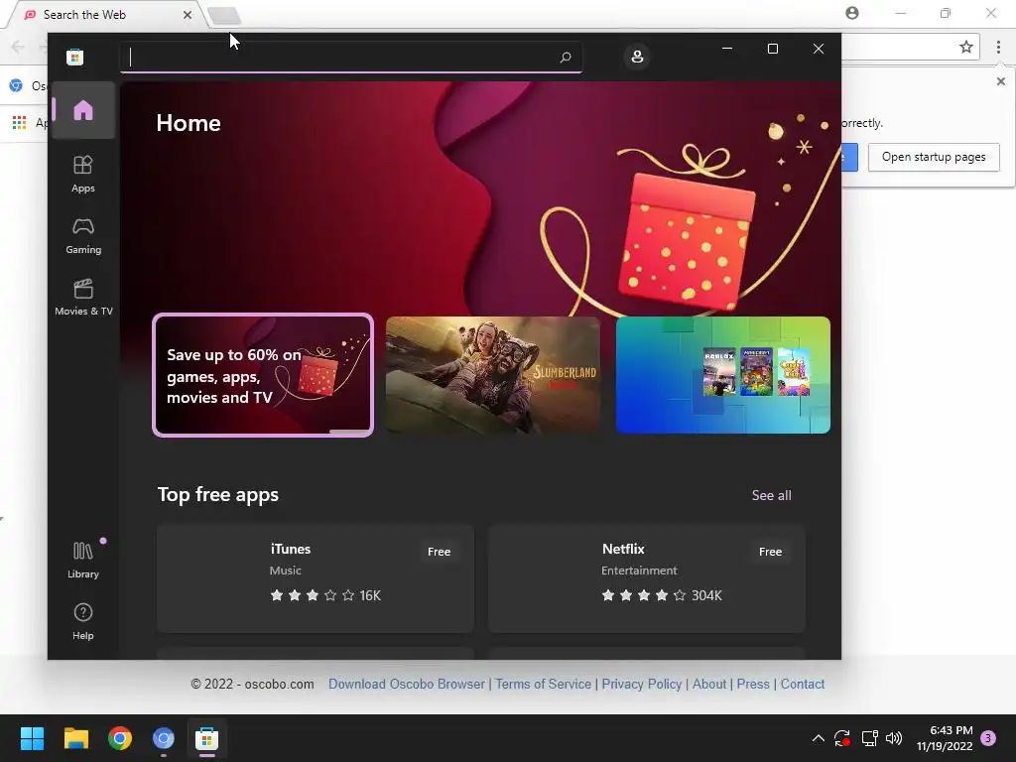The width and height of the screenshot is (1016, 762).
Task: Open the About link in footer
Action: coord(709,685)
